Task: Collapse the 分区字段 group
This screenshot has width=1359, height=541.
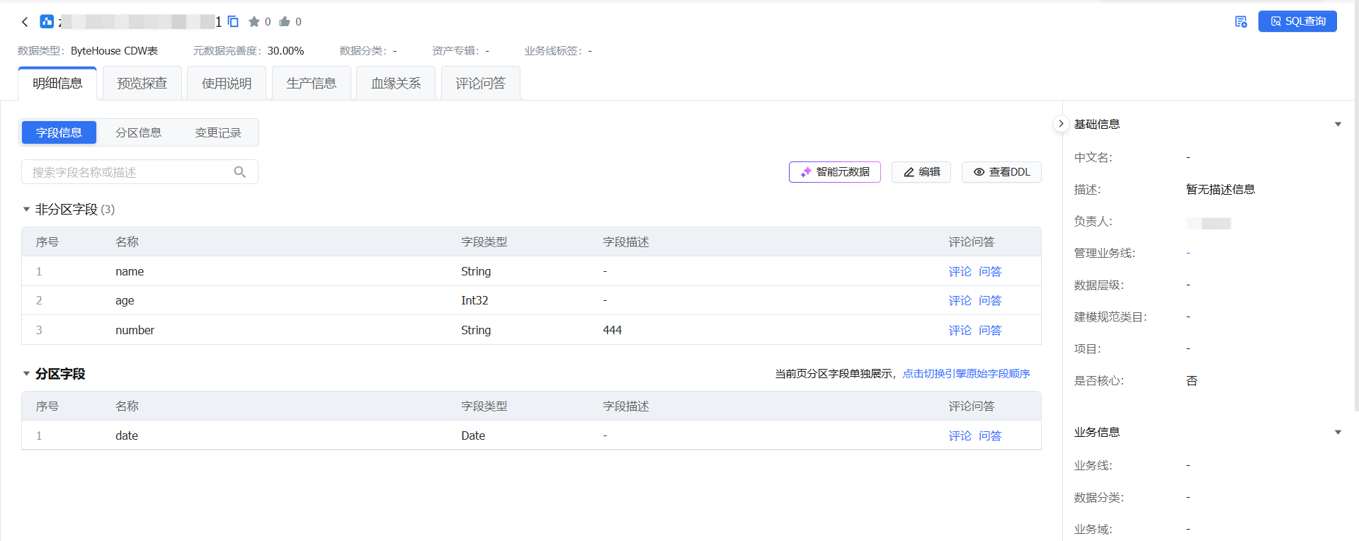Action: tap(26, 374)
